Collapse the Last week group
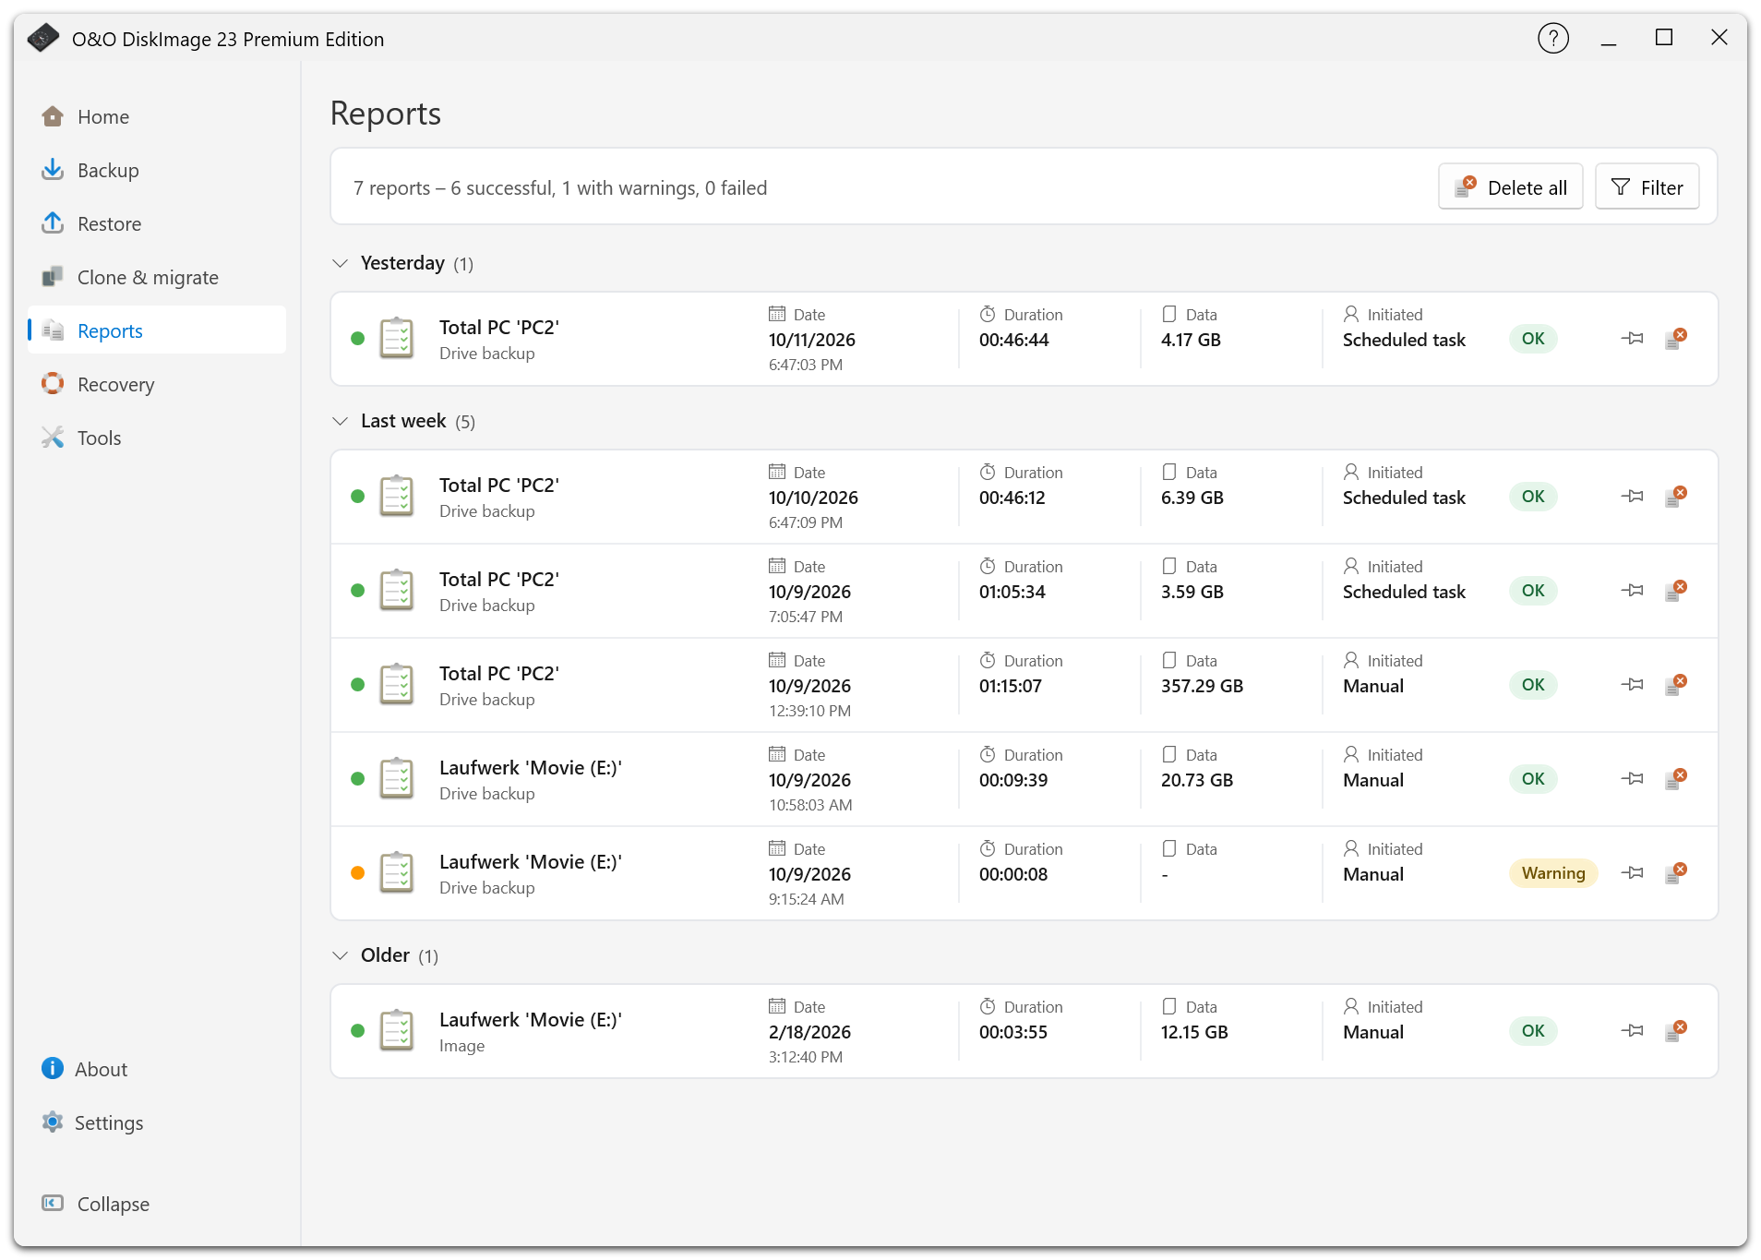This screenshot has height=1260, width=1761. pyautogui.click(x=340, y=422)
